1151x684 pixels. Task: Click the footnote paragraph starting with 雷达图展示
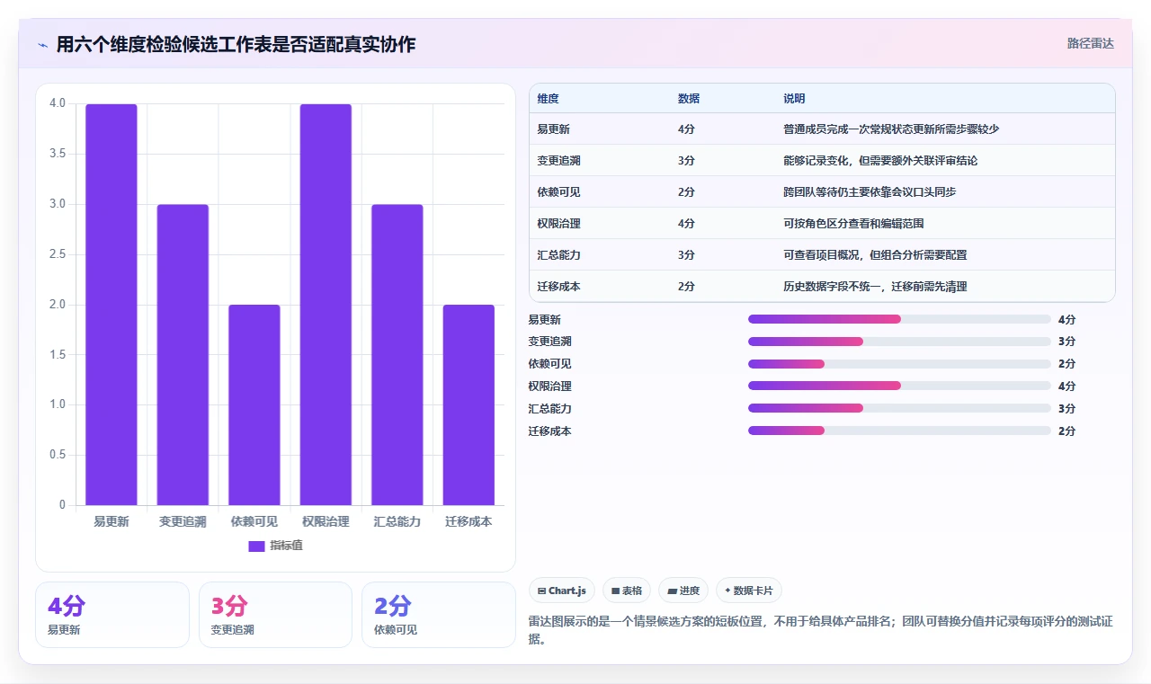point(821,630)
